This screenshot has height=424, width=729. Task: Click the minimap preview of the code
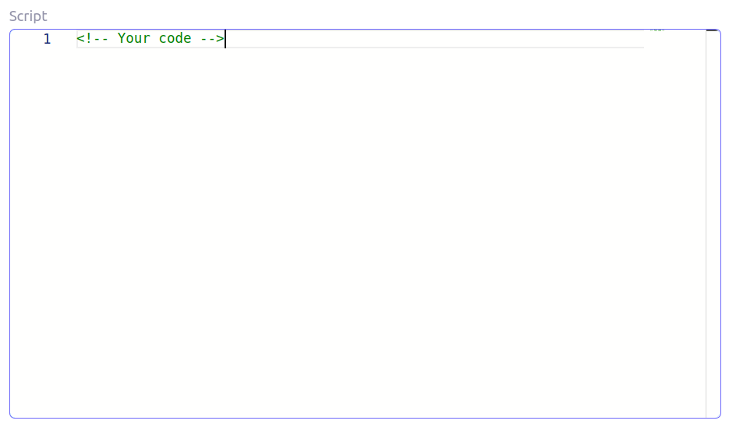[x=657, y=30]
